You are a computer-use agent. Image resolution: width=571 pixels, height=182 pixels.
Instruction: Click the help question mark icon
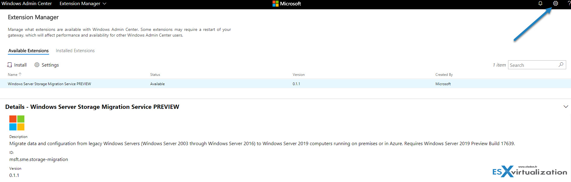(x=569, y=4)
